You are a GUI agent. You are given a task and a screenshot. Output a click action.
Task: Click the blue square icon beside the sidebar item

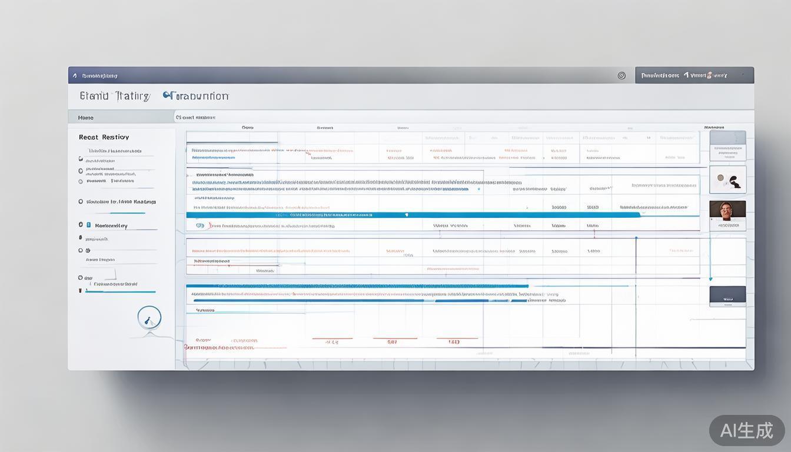coord(88,225)
